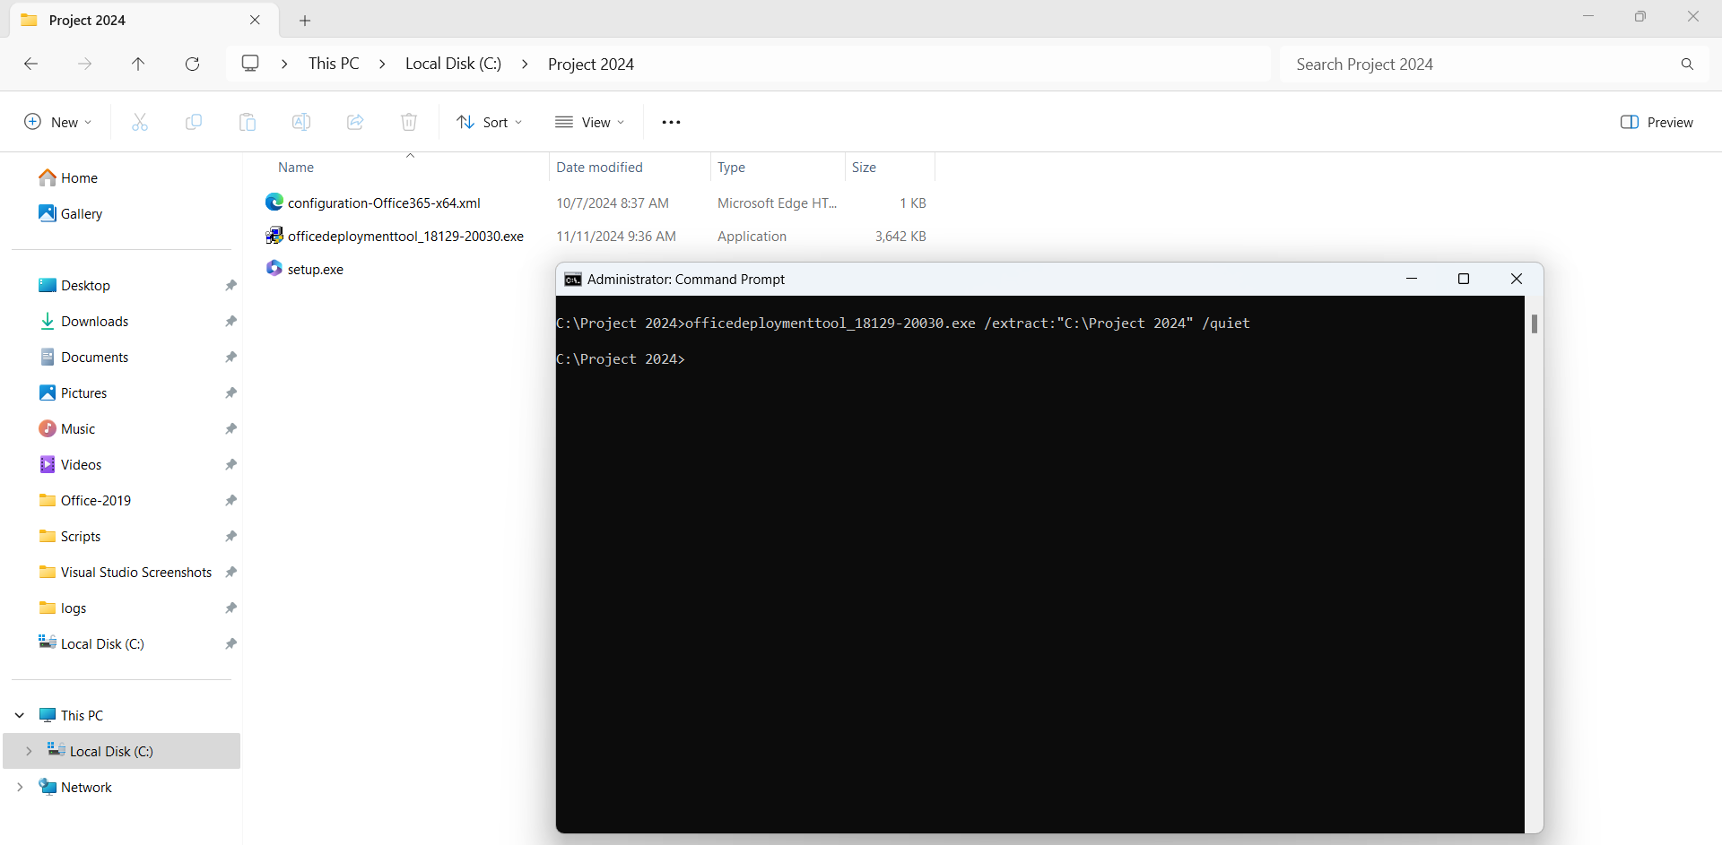
Task: Open the See more menu
Action: point(671,122)
